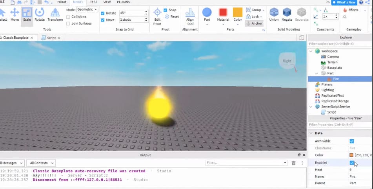Click the Group button

pyautogui.click(x=255, y=10)
